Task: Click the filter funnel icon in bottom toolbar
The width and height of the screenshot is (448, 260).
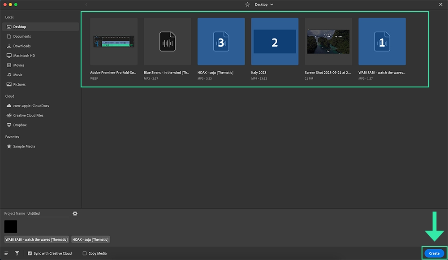Action: click(17, 253)
